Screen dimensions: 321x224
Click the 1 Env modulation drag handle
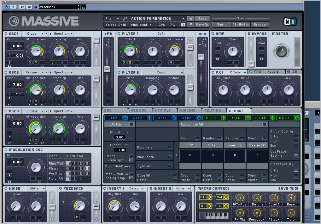(x=125, y=118)
